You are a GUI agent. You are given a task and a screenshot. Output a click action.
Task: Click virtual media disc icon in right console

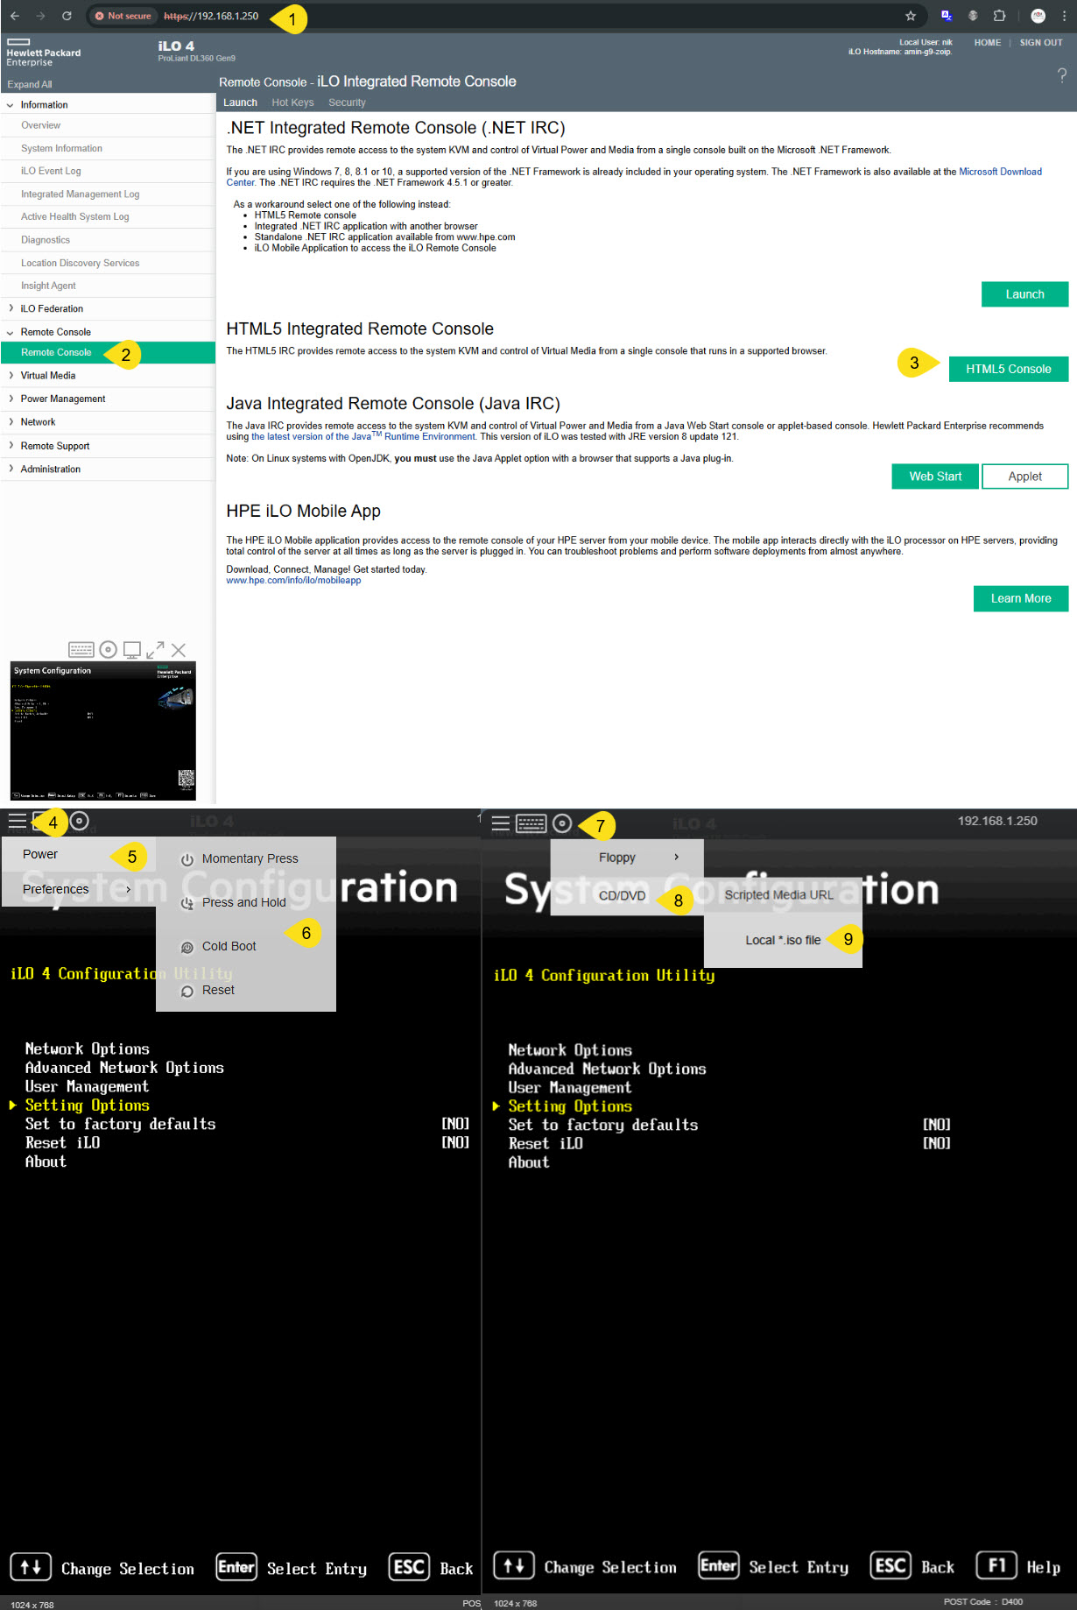[x=563, y=823]
